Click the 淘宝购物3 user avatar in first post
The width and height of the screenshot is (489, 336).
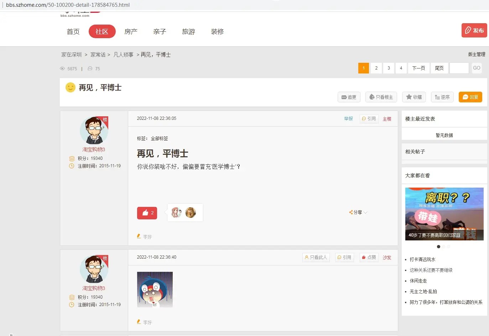click(x=94, y=131)
